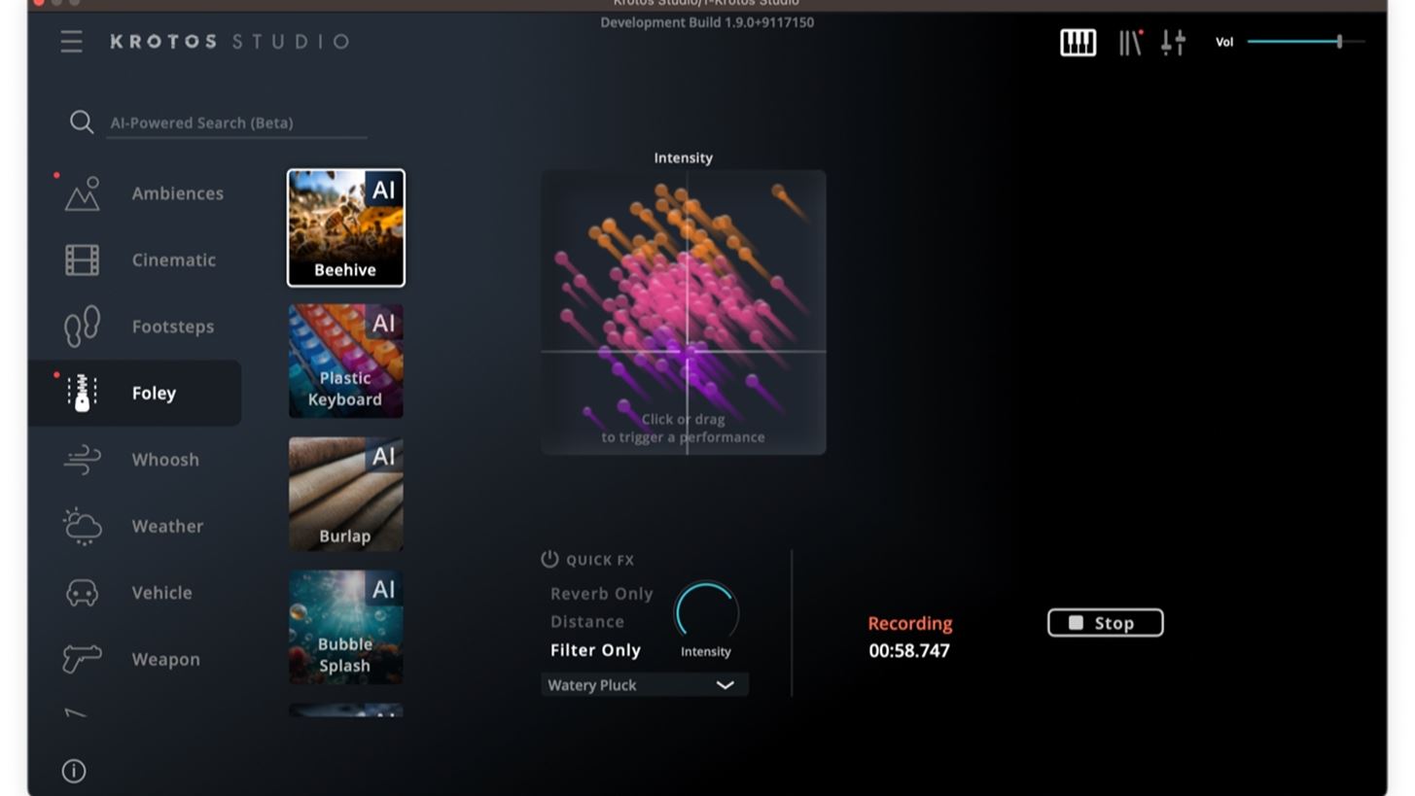Click the Weather cloud icon
This screenshot has height=796, width=1415.
click(x=83, y=526)
